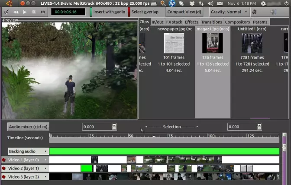Click the '7281 frames' text
Viewport: 291px width, 185px height.
pos(252,57)
